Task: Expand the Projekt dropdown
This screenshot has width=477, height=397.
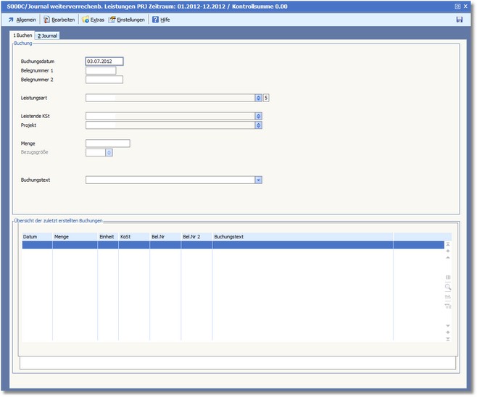Action: point(258,125)
